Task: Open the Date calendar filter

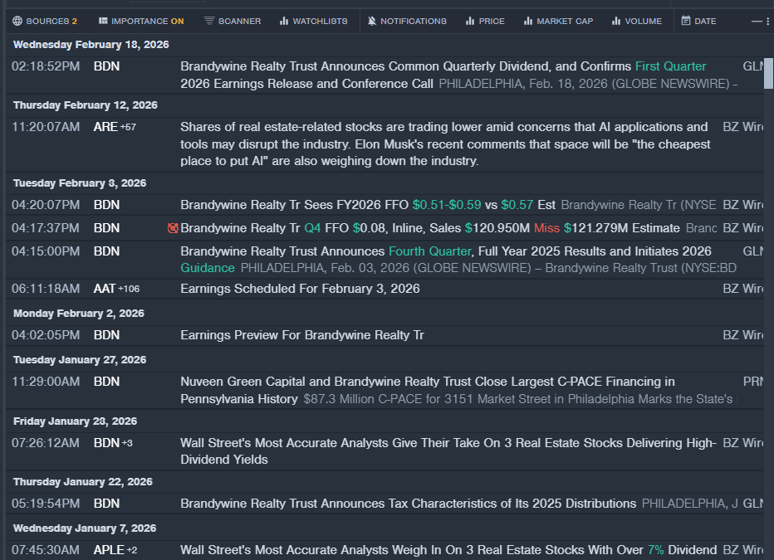Action: (x=698, y=21)
